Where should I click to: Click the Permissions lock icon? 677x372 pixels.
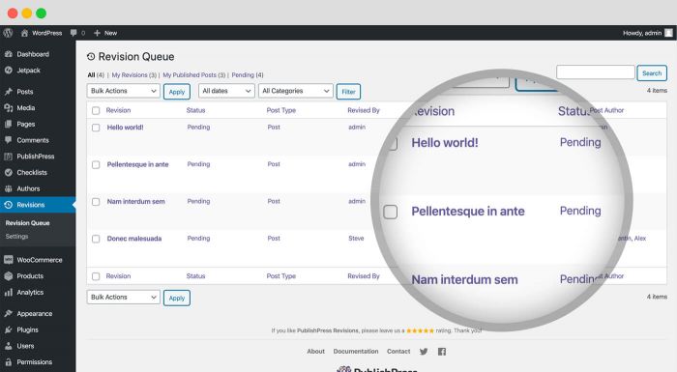[8, 362]
